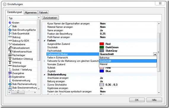Click the Dünne Strichstärke line preview swatch

102,85
